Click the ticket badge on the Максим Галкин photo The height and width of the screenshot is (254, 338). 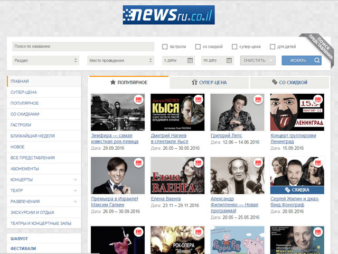click(138, 163)
